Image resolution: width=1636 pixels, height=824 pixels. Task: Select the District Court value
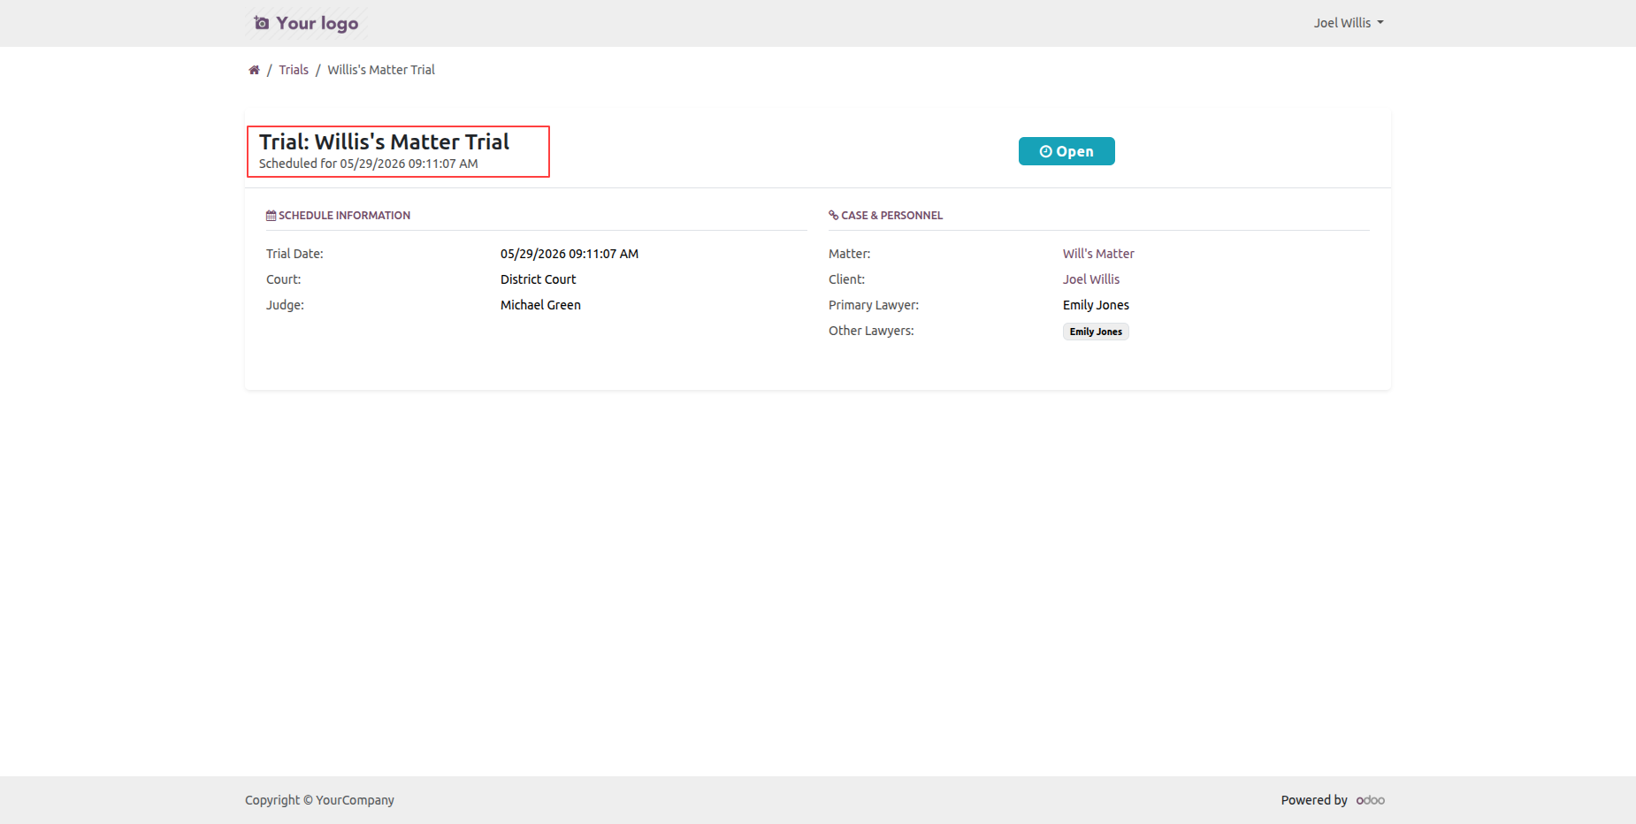click(538, 279)
